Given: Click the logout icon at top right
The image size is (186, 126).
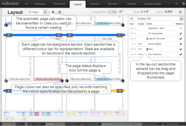Looking at the screenshot, I should [x=184, y=4].
